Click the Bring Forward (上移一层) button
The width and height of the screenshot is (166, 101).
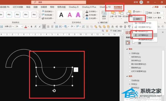point(113,15)
